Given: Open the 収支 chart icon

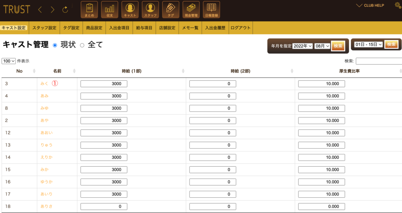Looking at the screenshot, I should click(x=110, y=10).
